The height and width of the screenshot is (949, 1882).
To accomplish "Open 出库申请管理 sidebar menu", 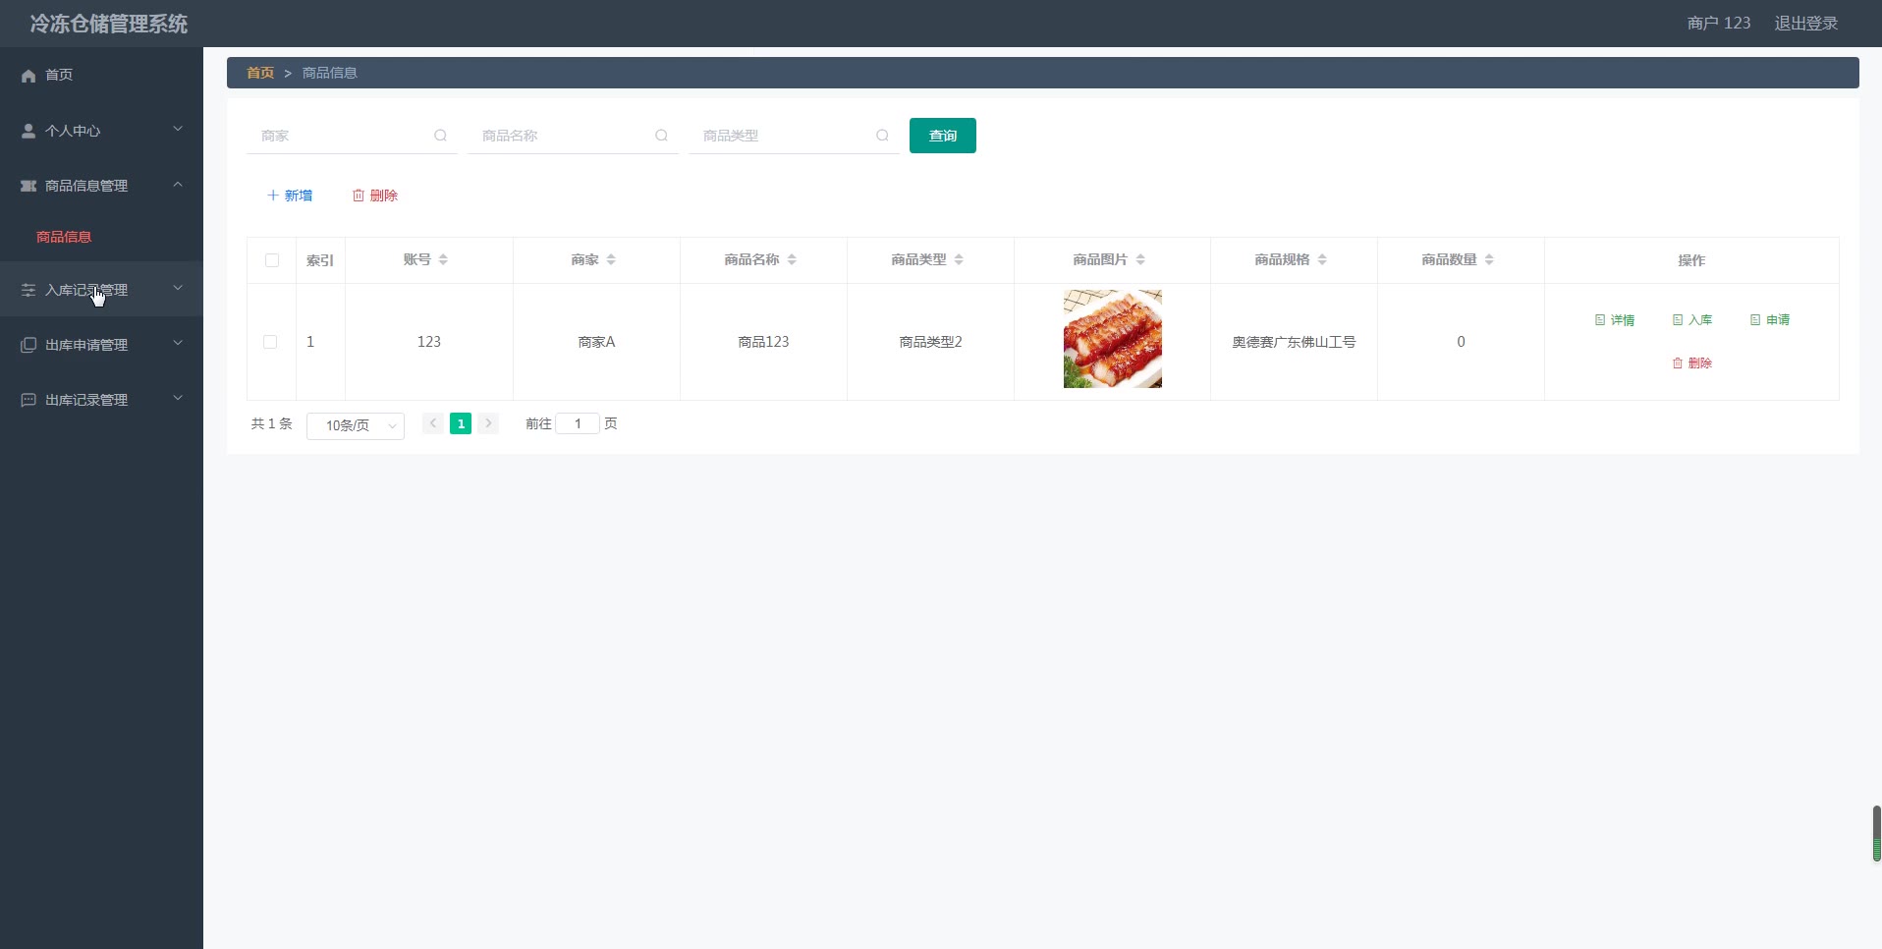I will coord(101,345).
